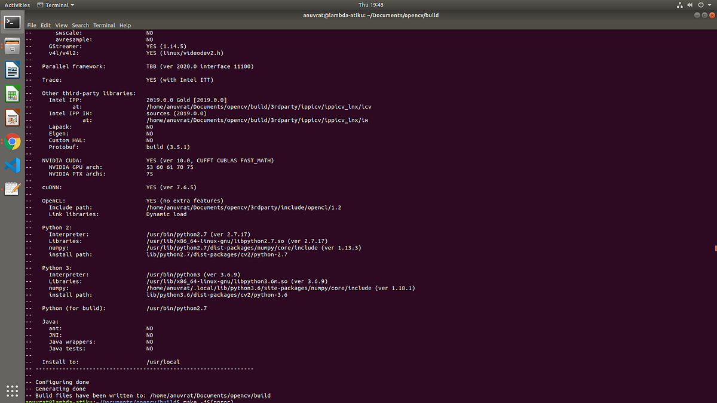Click Activities to open the overview

[x=17, y=5]
